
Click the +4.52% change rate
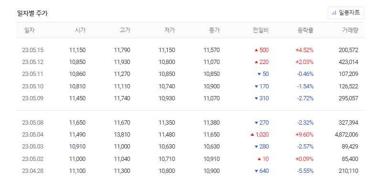click(x=304, y=50)
